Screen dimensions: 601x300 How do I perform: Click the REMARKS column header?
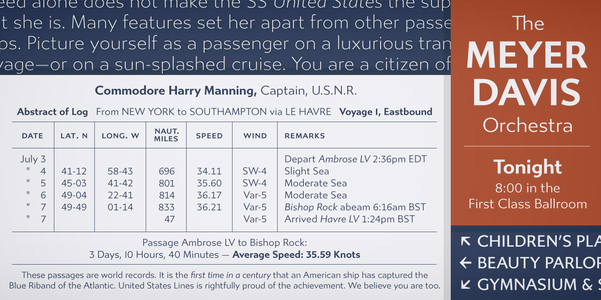[305, 136]
